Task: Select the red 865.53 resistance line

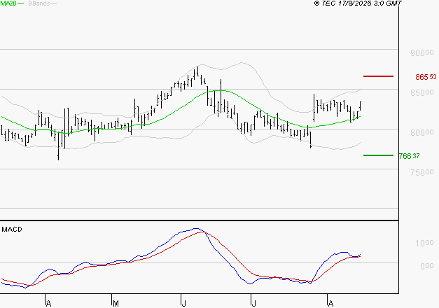Action: pos(378,76)
